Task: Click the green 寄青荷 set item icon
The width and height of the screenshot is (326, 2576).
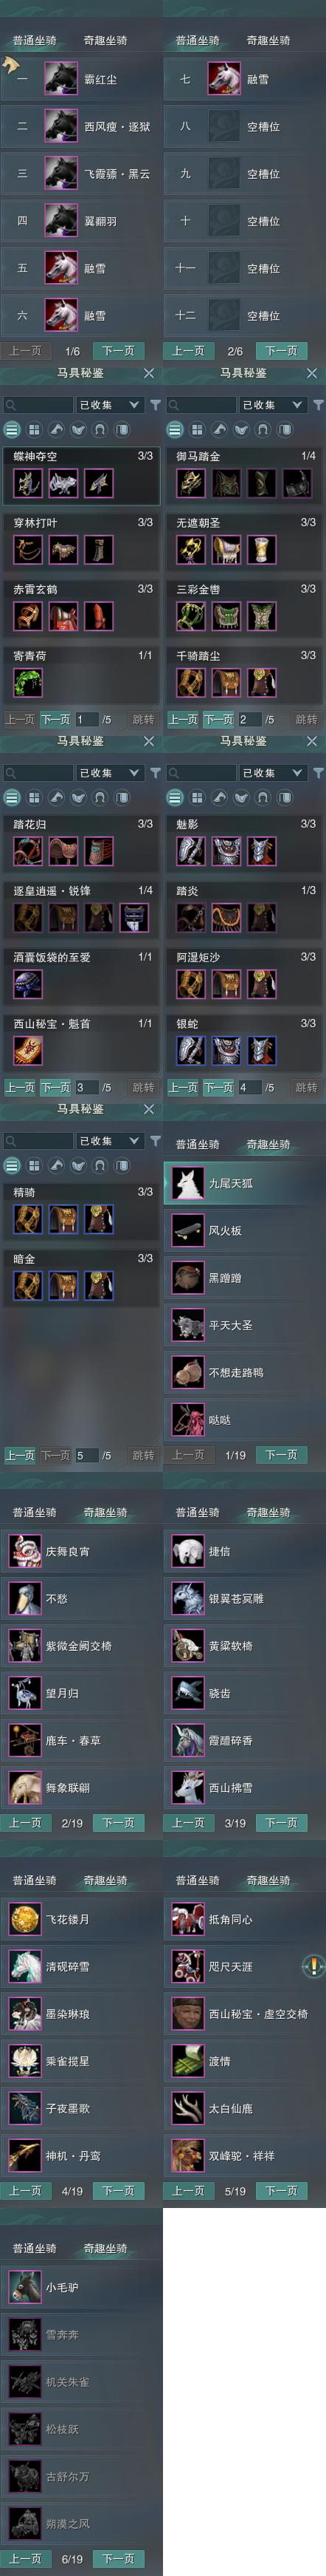Action: click(28, 682)
